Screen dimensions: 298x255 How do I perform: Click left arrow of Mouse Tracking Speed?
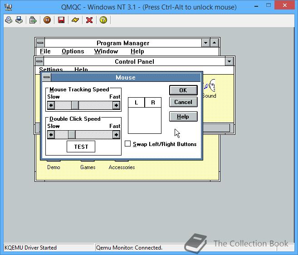click(51, 105)
